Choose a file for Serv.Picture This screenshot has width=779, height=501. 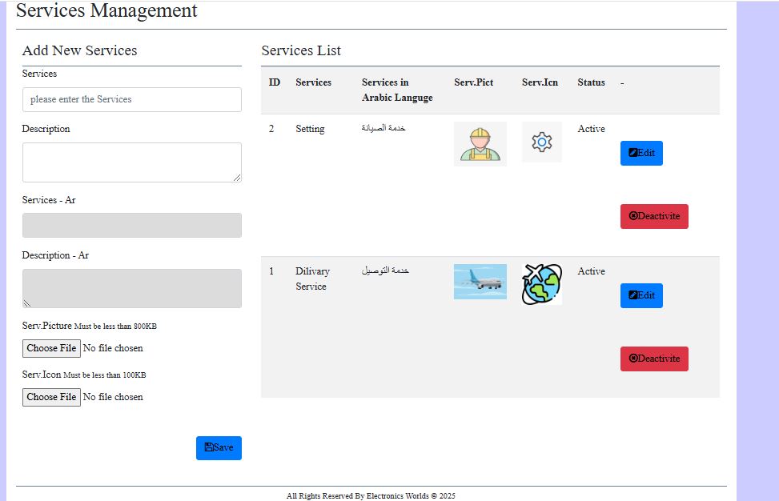pos(51,349)
